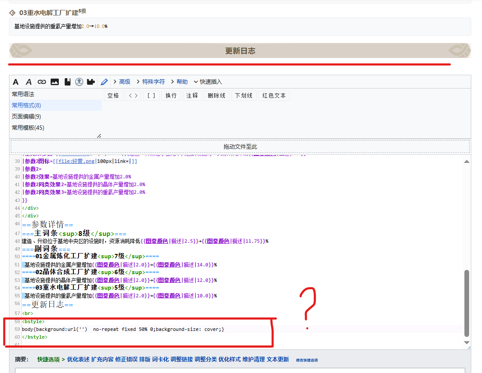The width and height of the screenshot is (482, 373).
Task: Click the editor vertical scrollbar thumb
Action: (466, 303)
